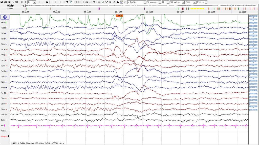Screen dimensions: 259x145
Task: Click the music note audio icon
Action: coord(47,2)
